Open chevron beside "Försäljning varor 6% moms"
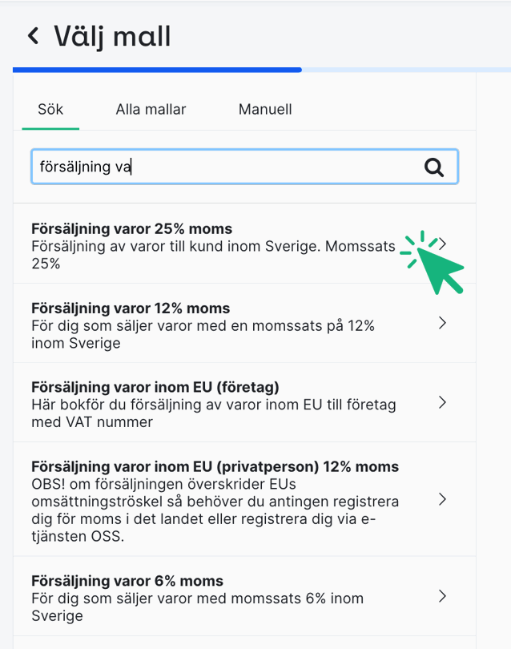 pos(442,596)
